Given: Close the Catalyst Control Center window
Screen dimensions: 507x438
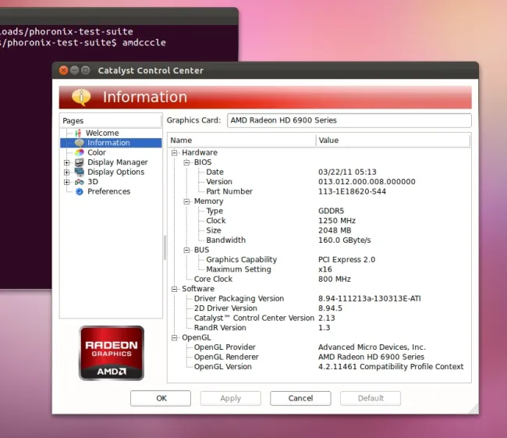Looking at the screenshot, I should pos(64,70).
